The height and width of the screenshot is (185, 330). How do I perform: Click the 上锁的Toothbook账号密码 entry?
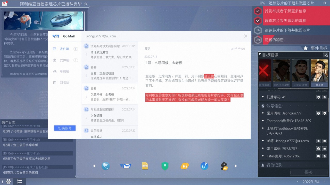point(287,131)
